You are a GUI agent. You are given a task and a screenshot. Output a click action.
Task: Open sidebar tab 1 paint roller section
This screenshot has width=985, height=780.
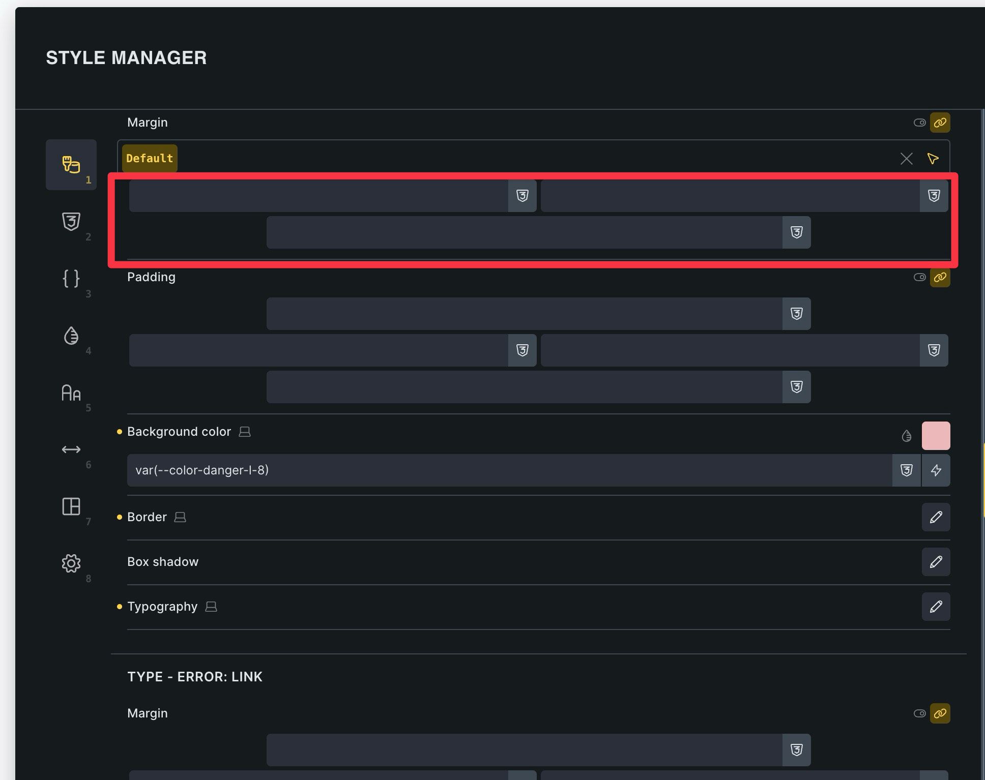pos(71,164)
